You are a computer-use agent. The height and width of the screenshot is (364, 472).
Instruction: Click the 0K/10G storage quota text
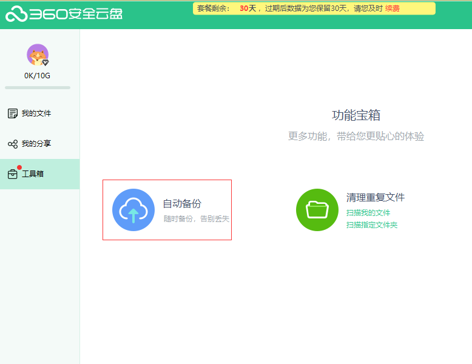(x=37, y=76)
